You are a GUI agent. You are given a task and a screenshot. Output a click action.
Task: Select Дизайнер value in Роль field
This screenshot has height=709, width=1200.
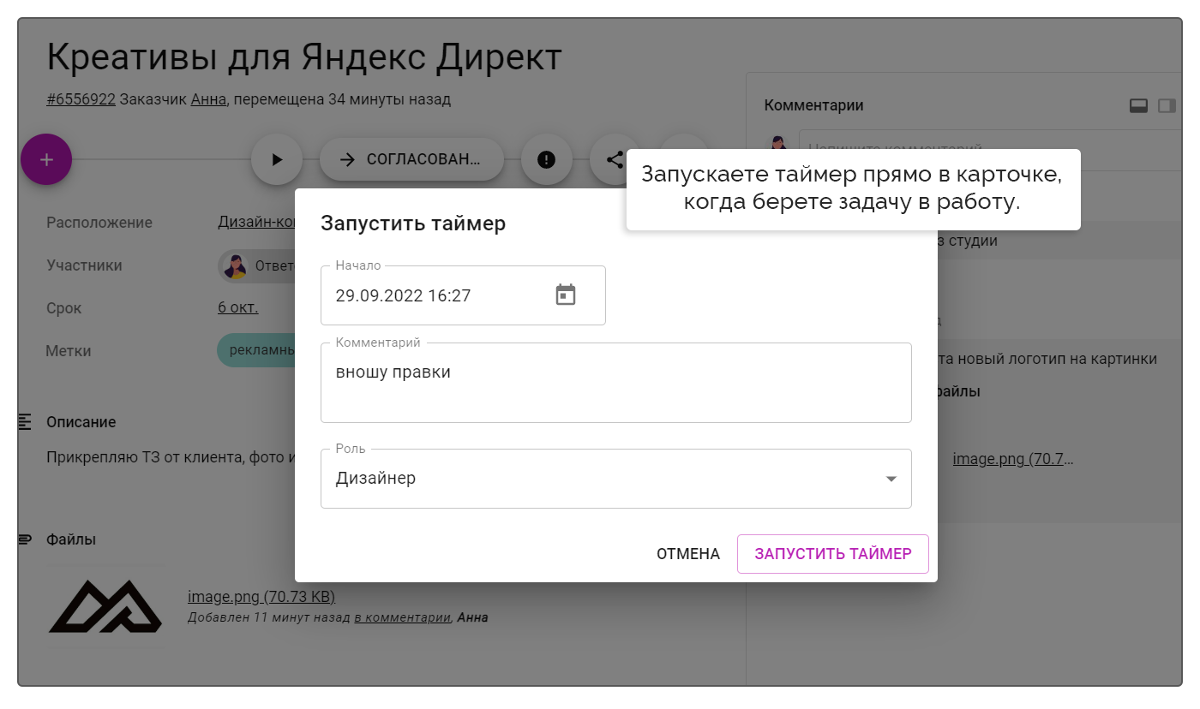pyautogui.click(x=375, y=479)
